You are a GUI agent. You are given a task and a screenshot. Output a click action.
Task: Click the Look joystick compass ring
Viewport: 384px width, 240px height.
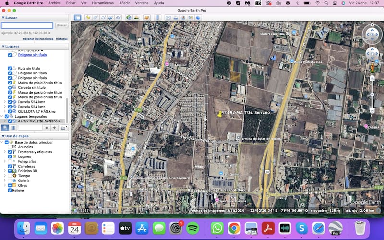click(372, 34)
